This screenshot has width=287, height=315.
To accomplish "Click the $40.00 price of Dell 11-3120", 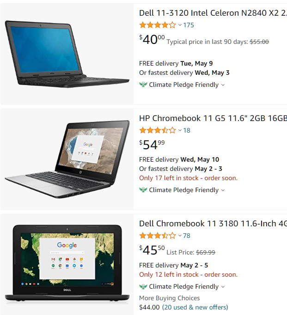I will [x=152, y=39].
